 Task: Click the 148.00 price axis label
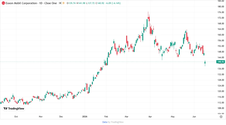point(221,52)
